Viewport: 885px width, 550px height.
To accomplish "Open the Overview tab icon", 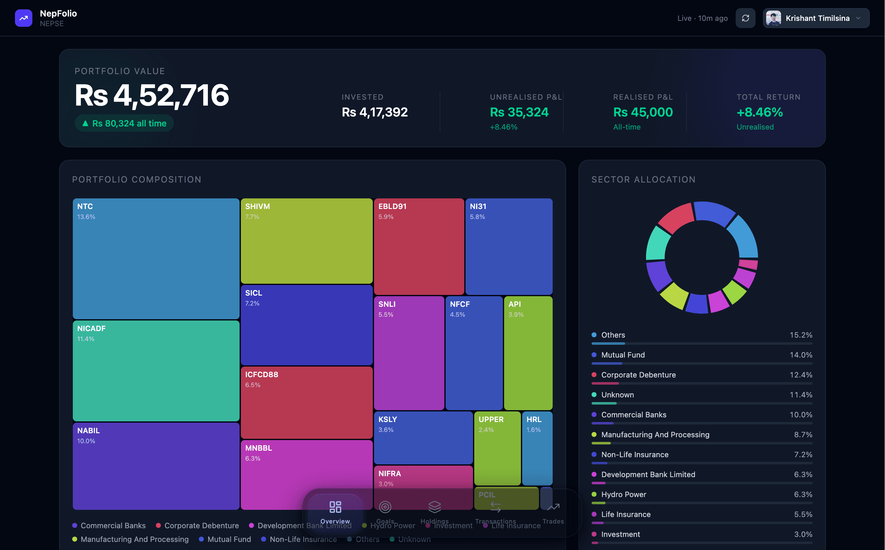I will point(335,507).
